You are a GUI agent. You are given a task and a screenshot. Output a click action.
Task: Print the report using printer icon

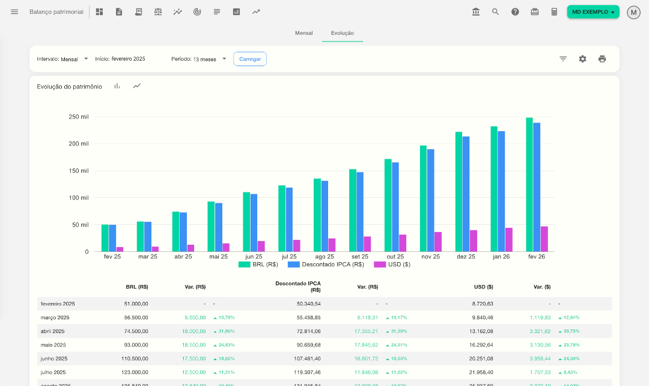pyautogui.click(x=602, y=59)
